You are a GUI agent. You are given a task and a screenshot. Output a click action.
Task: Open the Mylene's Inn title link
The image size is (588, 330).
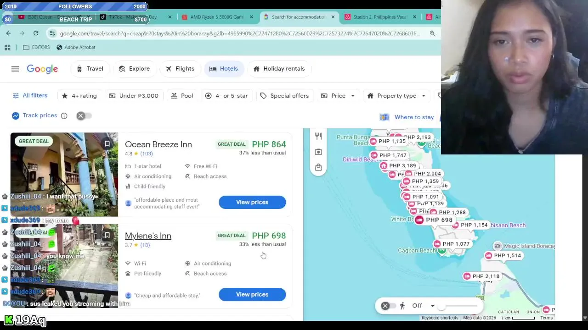tap(148, 236)
